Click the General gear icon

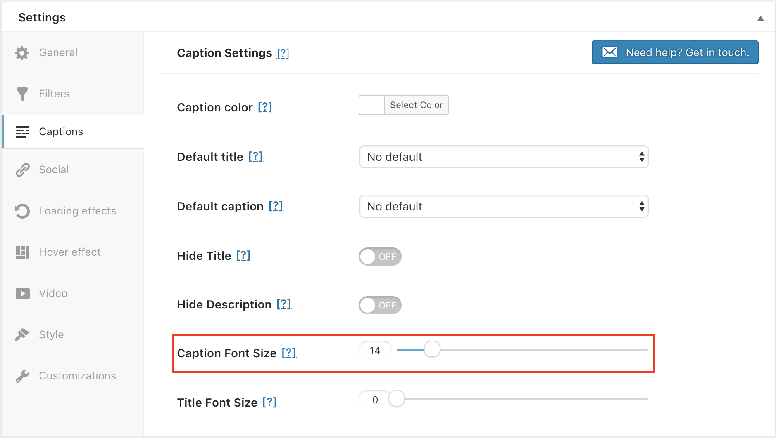pos(22,53)
